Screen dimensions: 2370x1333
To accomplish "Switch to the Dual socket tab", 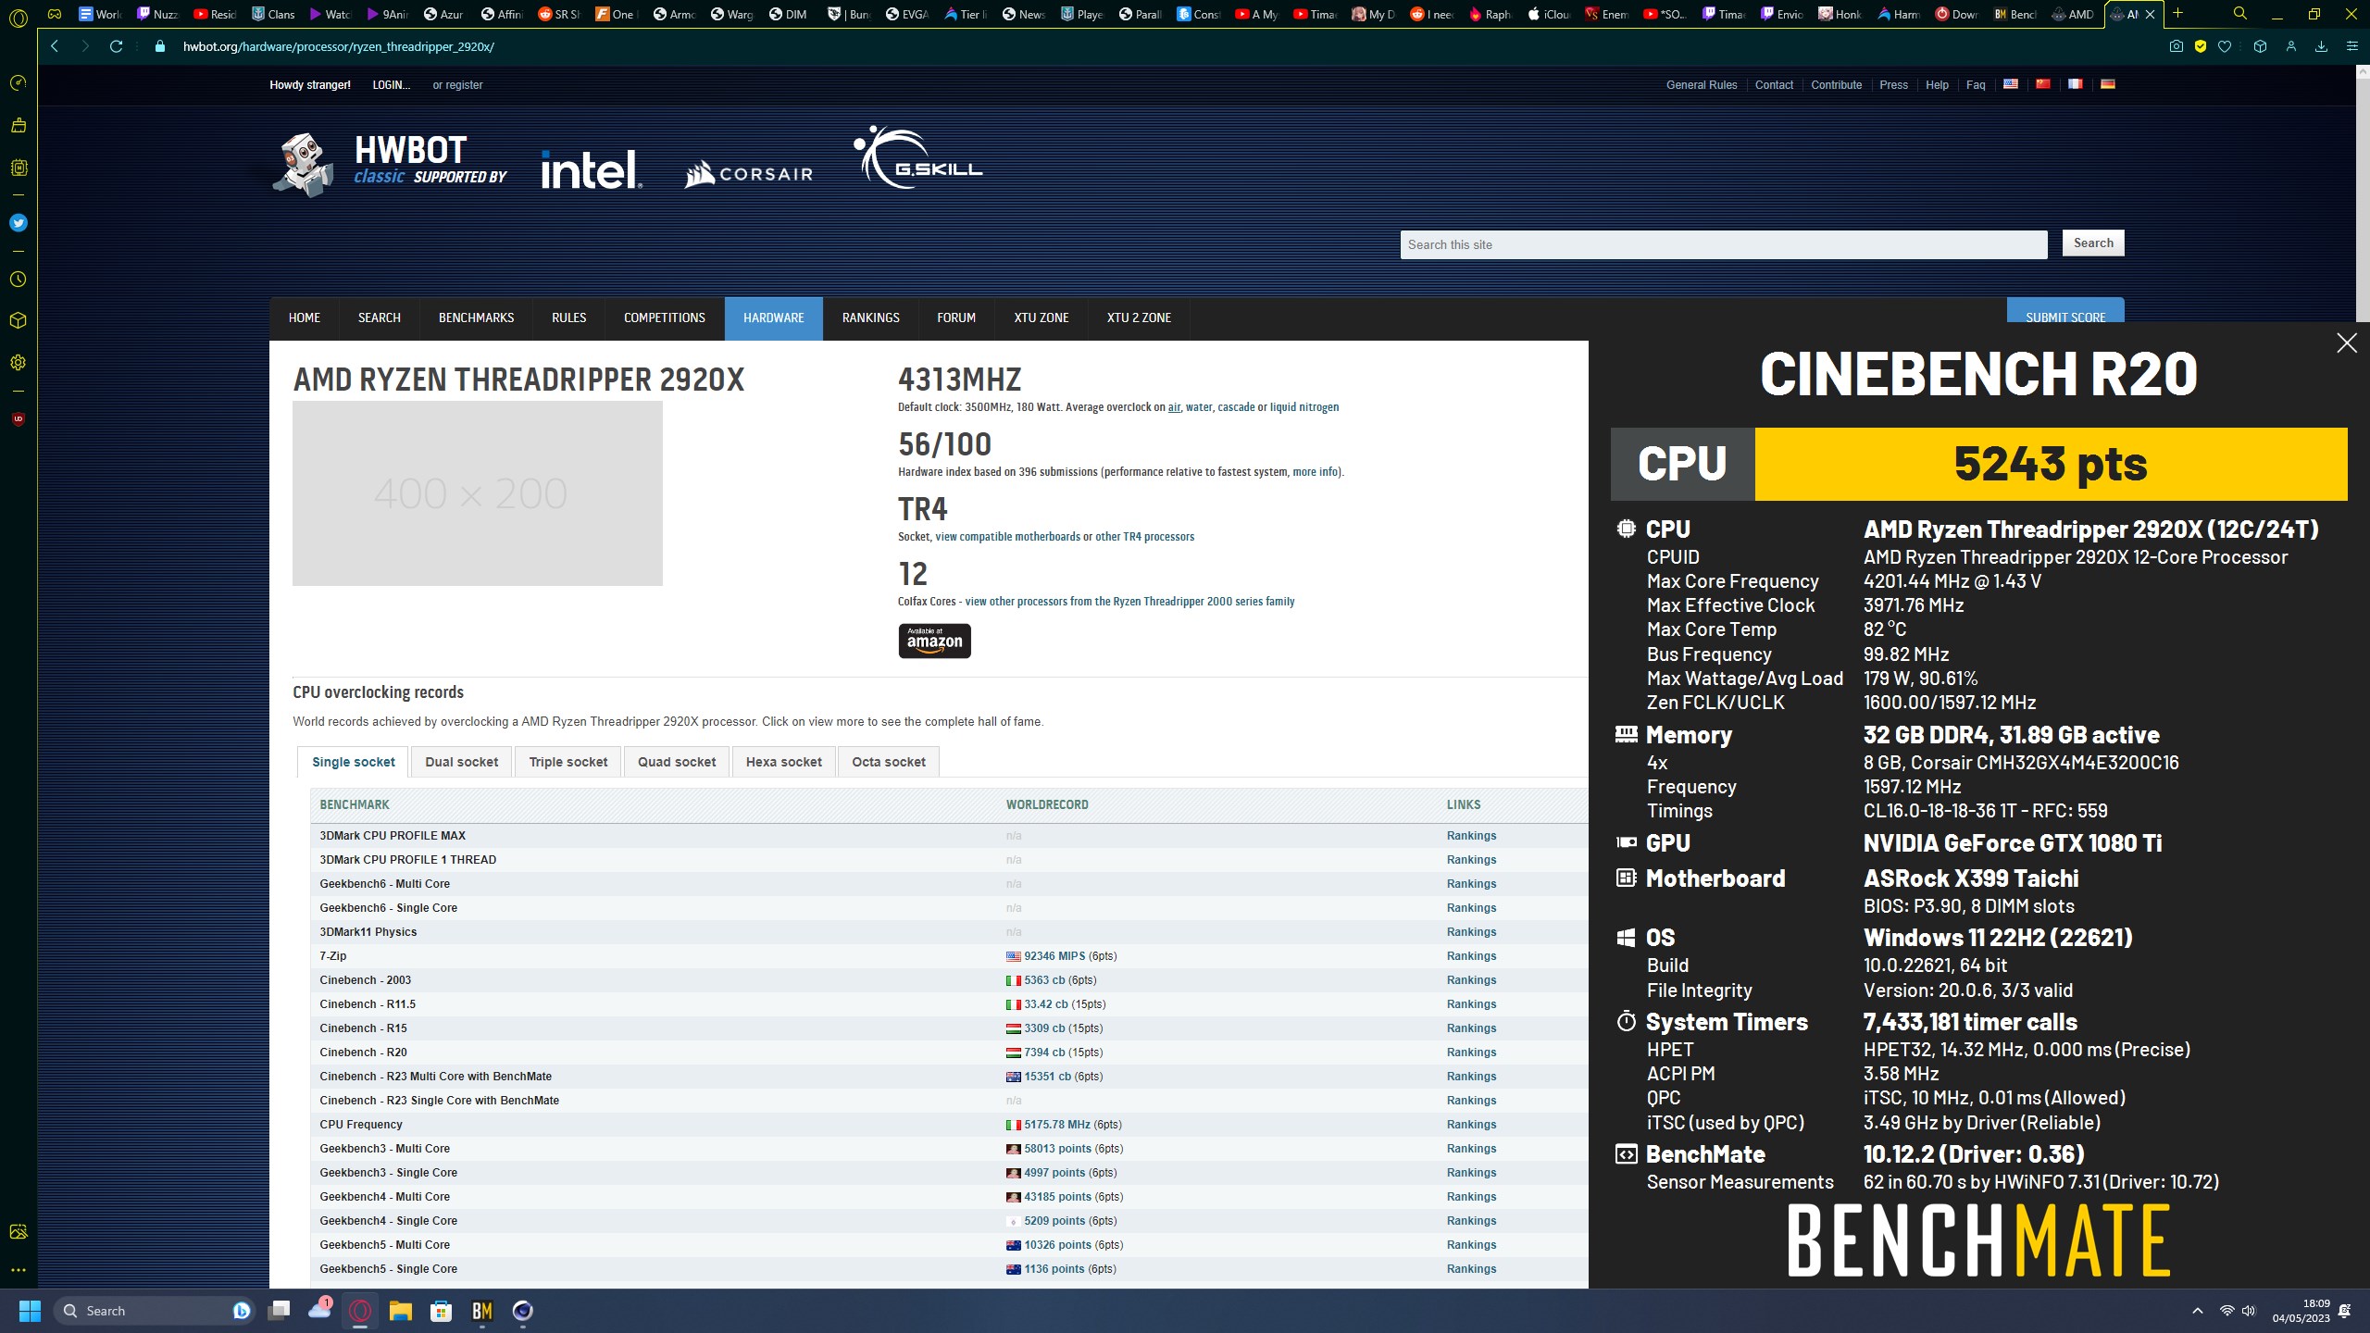I will pyautogui.click(x=461, y=762).
